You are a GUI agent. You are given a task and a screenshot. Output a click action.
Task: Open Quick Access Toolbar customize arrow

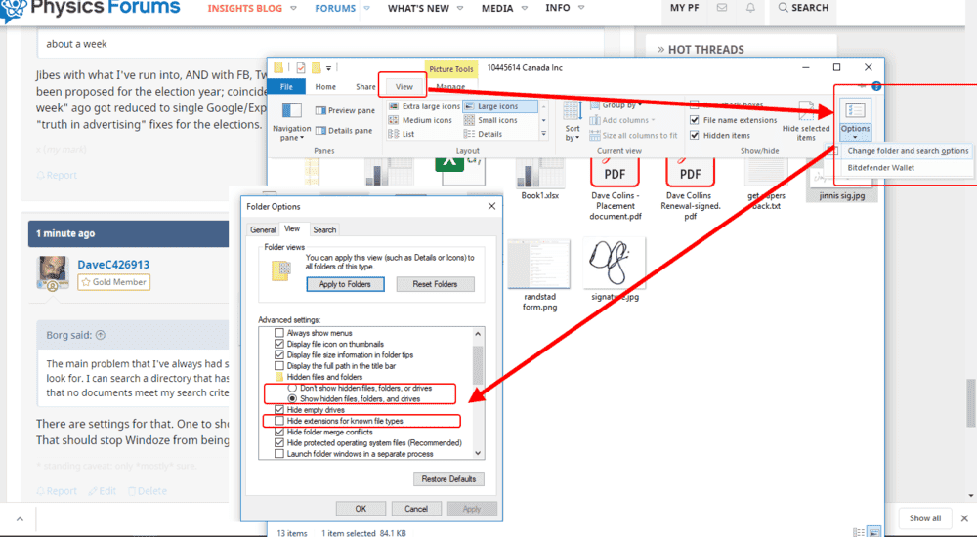pos(328,68)
